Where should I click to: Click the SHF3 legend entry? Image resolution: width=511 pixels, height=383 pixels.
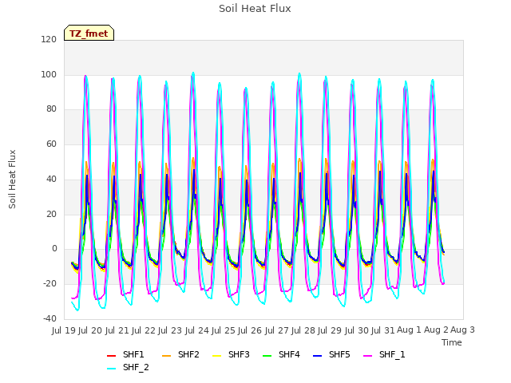pyautogui.click(x=231, y=354)
